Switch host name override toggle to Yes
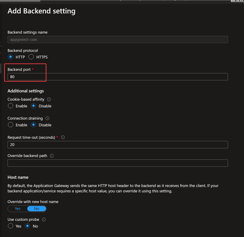The image size is (244, 237). tap(18, 208)
